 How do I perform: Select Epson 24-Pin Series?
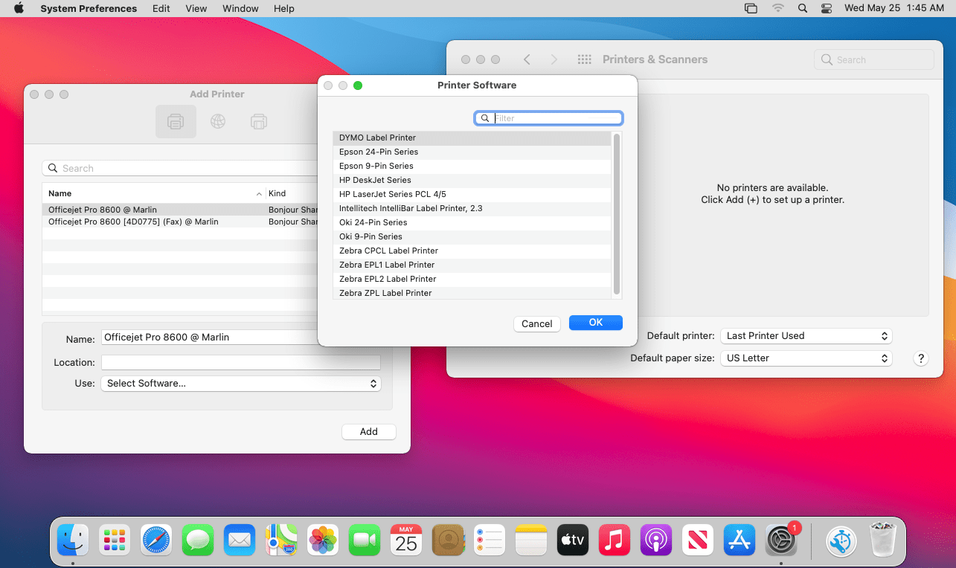click(472, 152)
